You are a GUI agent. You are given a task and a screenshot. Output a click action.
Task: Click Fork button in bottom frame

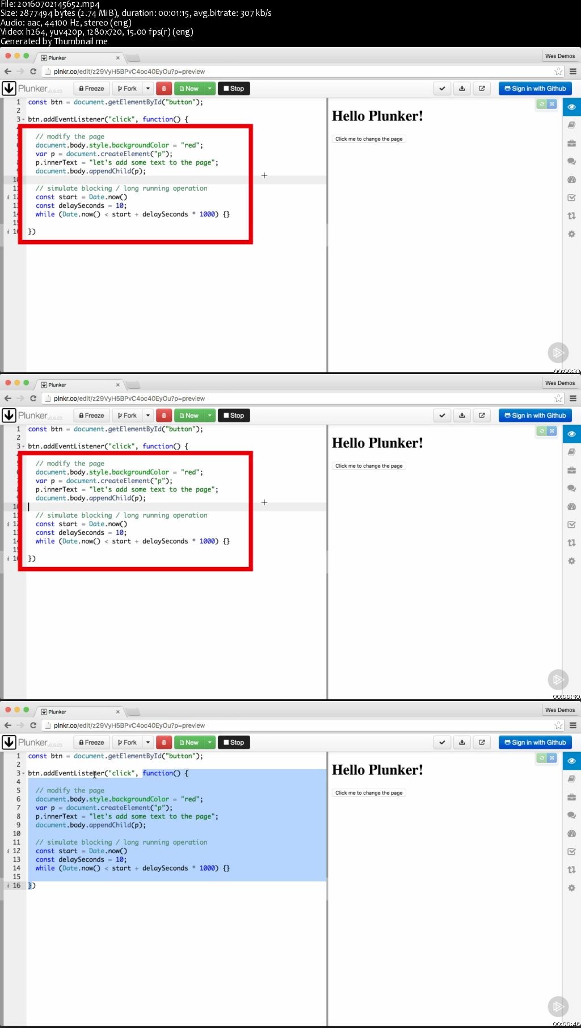click(127, 742)
